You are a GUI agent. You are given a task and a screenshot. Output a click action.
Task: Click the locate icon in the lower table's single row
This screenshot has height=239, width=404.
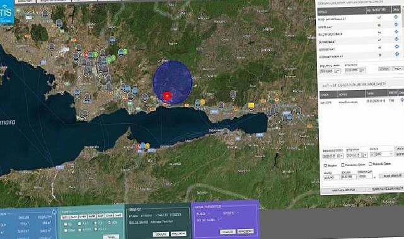tap(402, 100)
